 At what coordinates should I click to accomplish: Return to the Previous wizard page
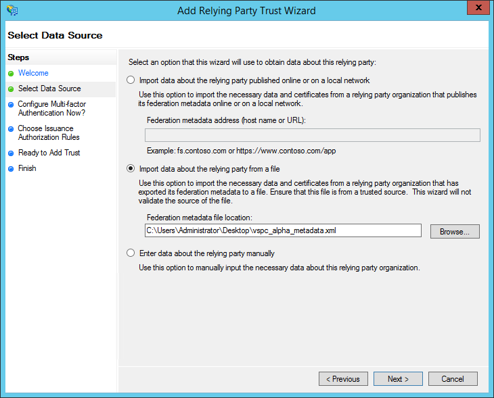[x=343, y=379]
